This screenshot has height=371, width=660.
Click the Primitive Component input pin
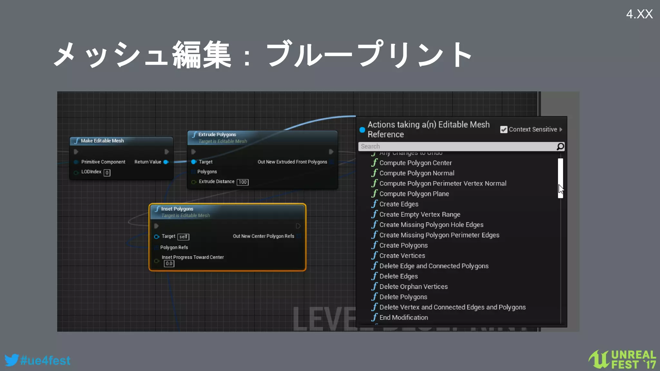76,162
